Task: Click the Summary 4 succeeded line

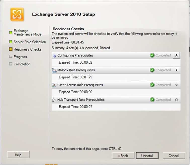Action: coord(81,48)
